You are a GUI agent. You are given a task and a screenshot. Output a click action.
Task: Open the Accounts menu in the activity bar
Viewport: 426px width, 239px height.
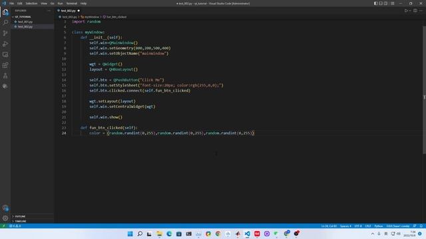[5, 208]
